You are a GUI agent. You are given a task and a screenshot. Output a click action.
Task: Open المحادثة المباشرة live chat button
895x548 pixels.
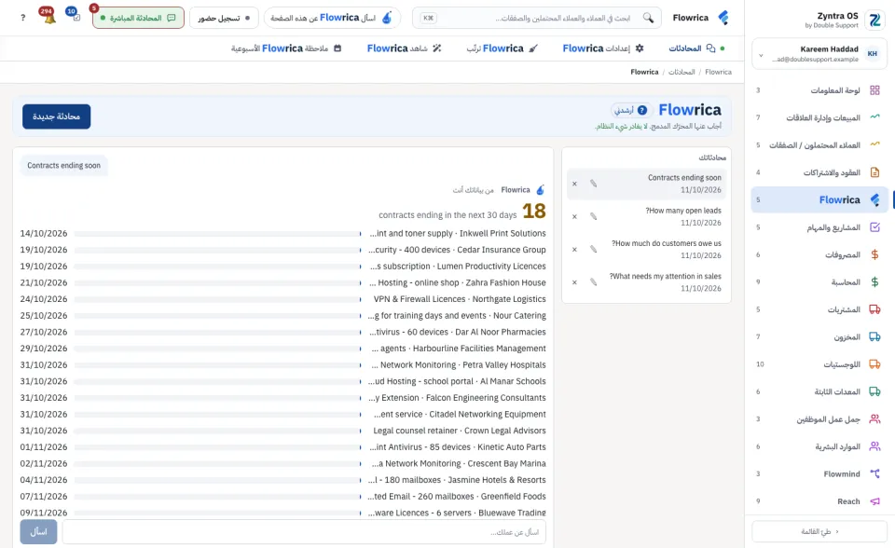[138, 18]
